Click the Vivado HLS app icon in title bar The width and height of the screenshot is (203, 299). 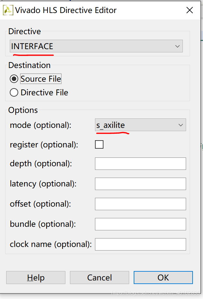point(8,10)
